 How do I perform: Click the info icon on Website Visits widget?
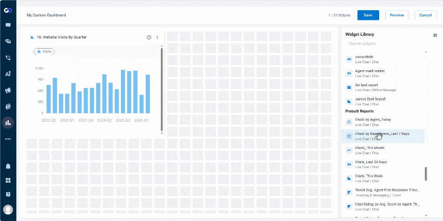pyautogui.click(x=149, y=37)
